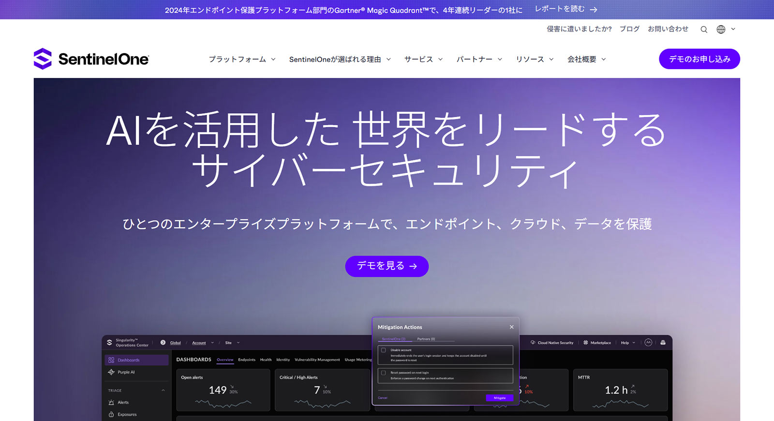Click the Dashboards icon in dashboard sidebar

(111, 360)
